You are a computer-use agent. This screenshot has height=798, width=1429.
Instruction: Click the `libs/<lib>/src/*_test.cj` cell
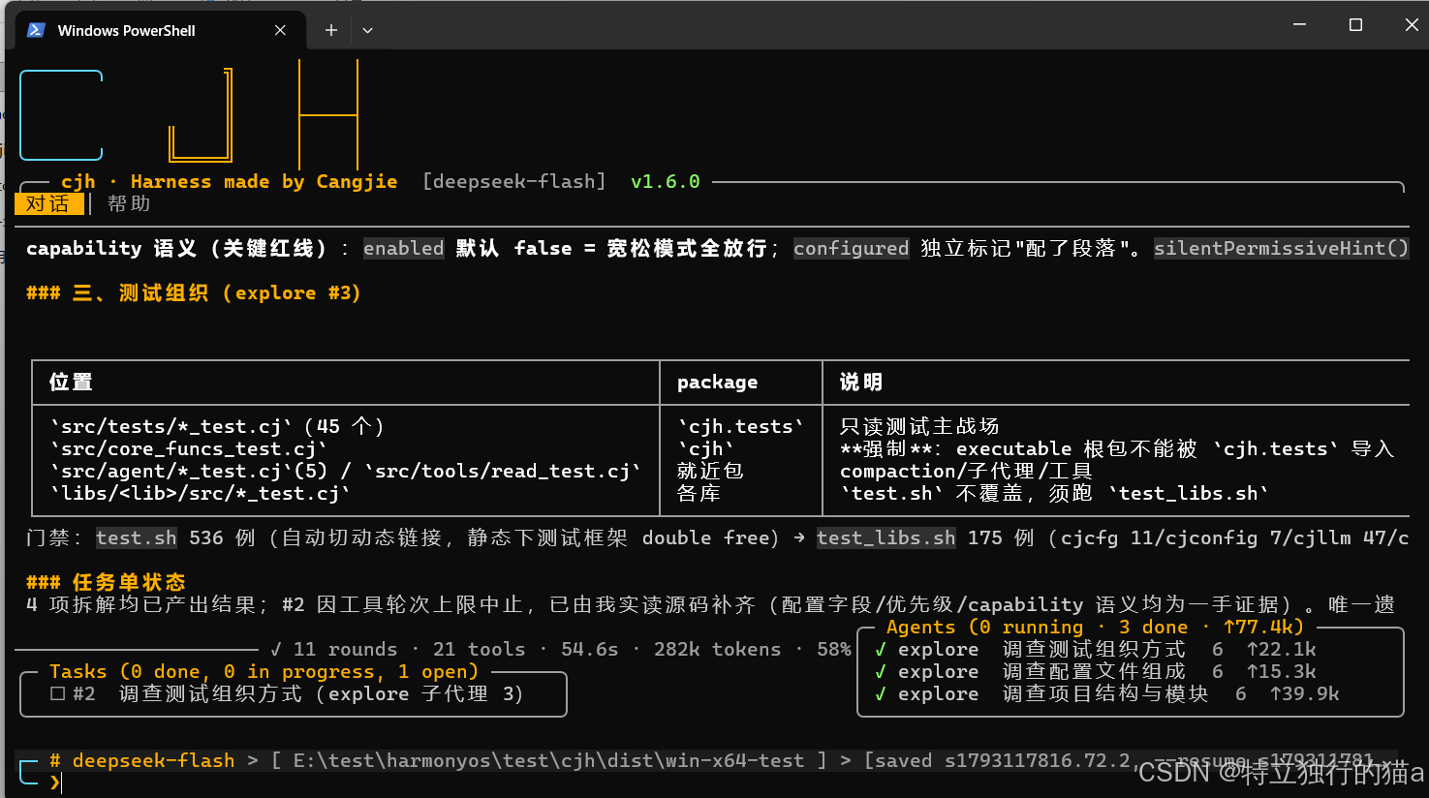coord(200,493)
